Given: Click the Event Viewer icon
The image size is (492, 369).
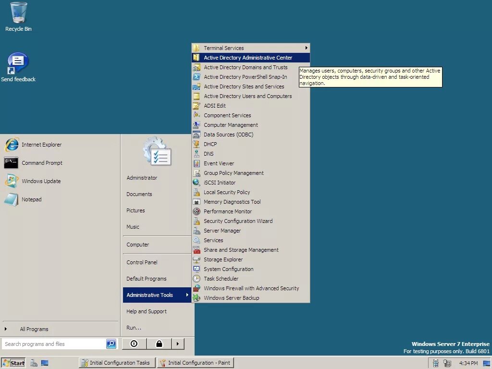Looking at the screenshot, I should point(197,163).
